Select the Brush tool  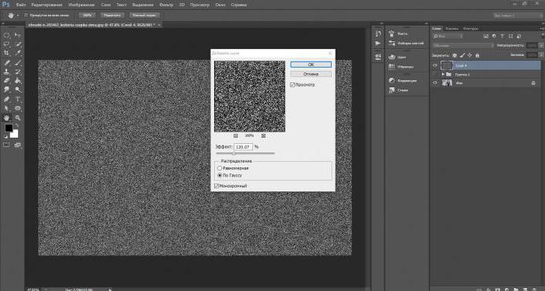coord(18,62)
